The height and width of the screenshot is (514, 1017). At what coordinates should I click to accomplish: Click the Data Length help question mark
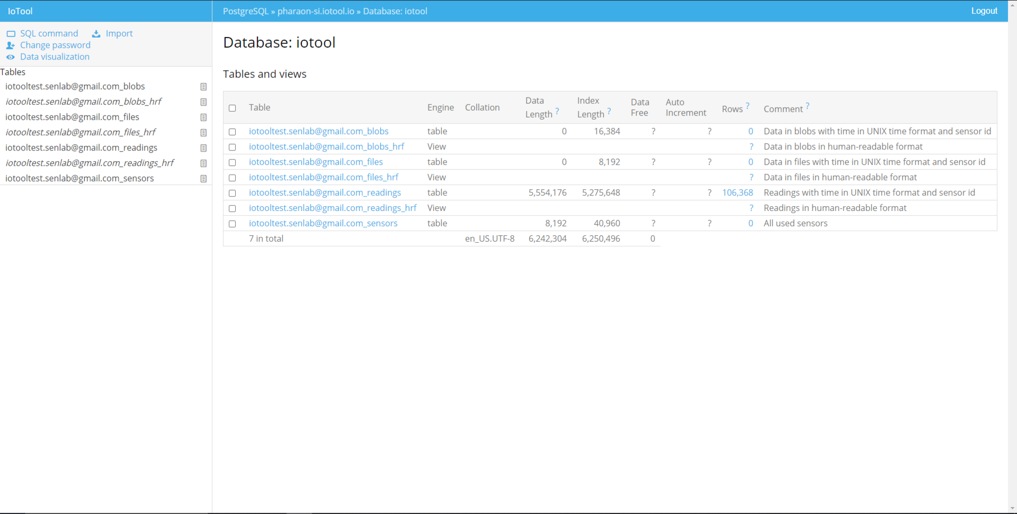[557, 111]
